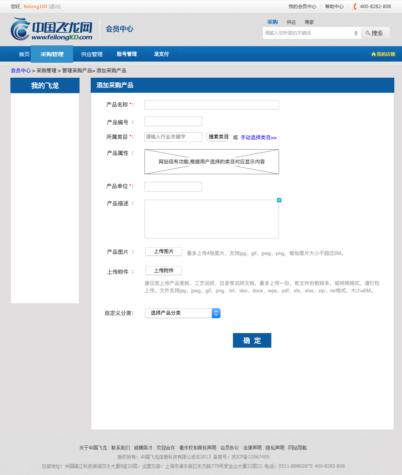Click the 诚聘英才 footer link

[x=143, y=448]
